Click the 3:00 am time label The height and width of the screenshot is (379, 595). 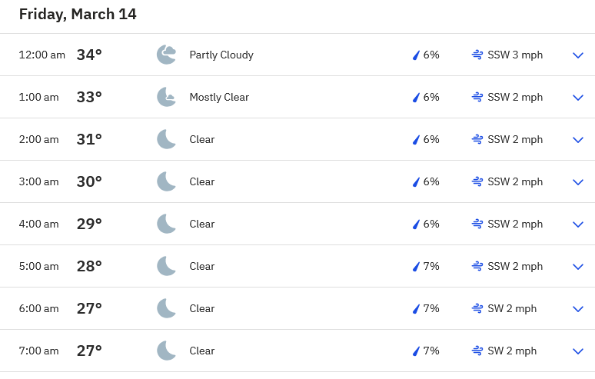(38, 181)
